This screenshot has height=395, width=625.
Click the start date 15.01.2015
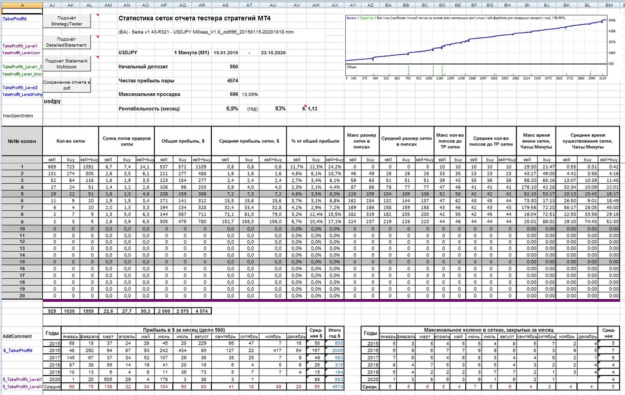coord(226,53)
